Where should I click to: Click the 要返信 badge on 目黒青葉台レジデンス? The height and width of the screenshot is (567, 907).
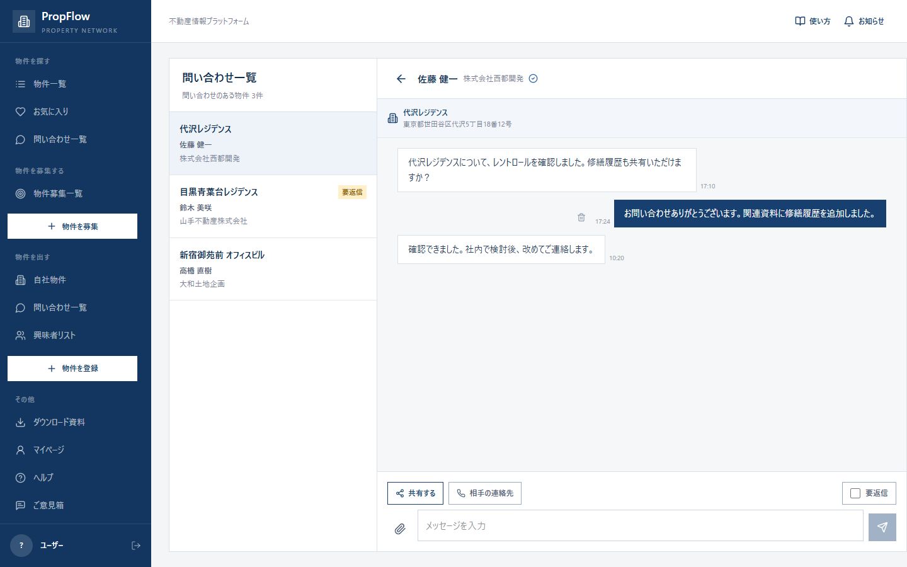(x=353, y=192)
